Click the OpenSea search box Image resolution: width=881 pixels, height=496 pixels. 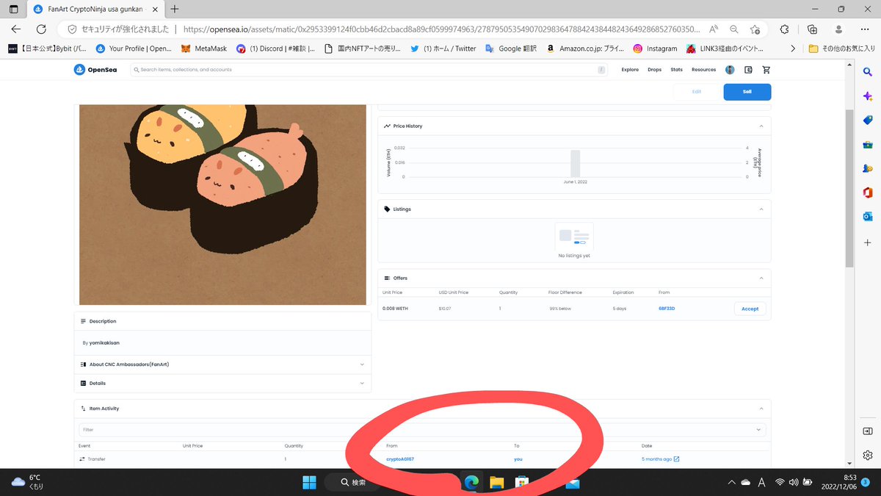click(x=369, y=70)
